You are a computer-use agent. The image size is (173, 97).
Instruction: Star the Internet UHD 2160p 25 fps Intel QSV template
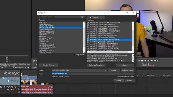pyautogui.click(x=88, y=25)
